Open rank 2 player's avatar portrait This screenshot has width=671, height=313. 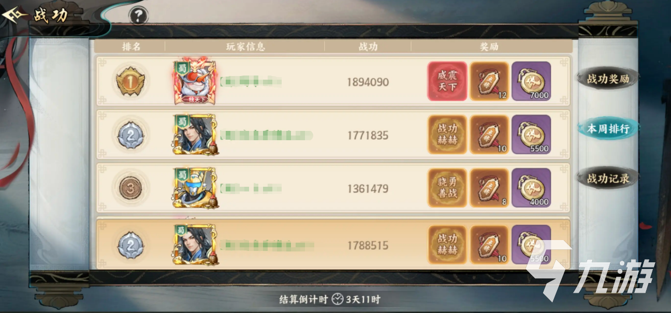(195, 135)
